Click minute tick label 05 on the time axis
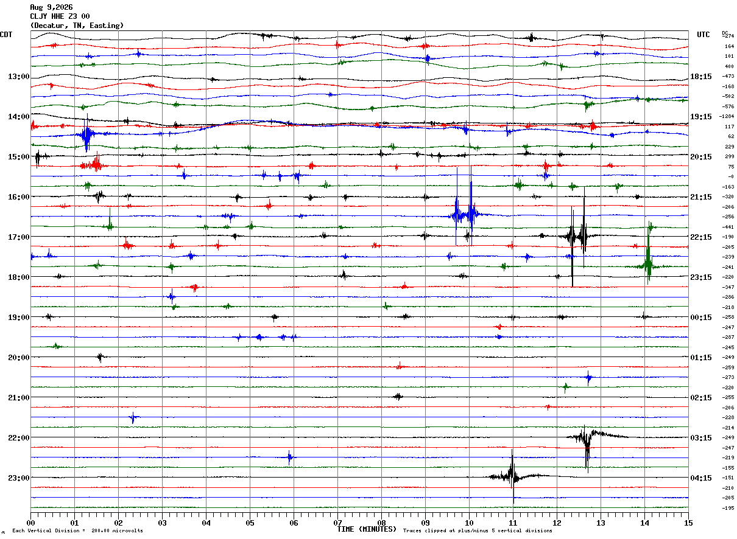 250,523
